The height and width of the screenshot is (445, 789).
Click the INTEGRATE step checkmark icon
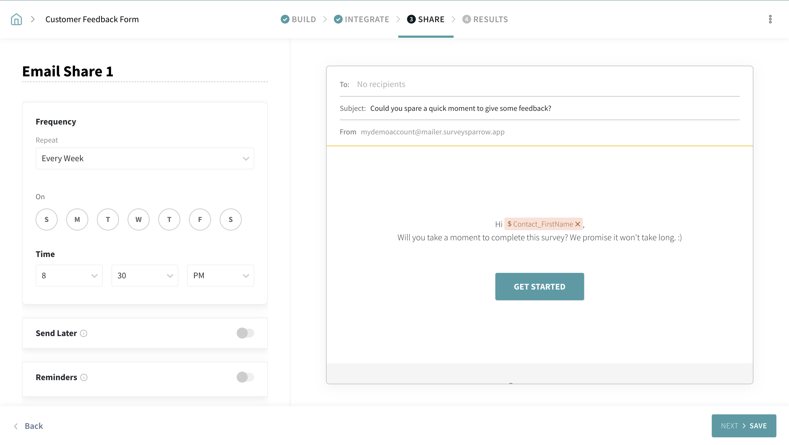pos(338,19)
